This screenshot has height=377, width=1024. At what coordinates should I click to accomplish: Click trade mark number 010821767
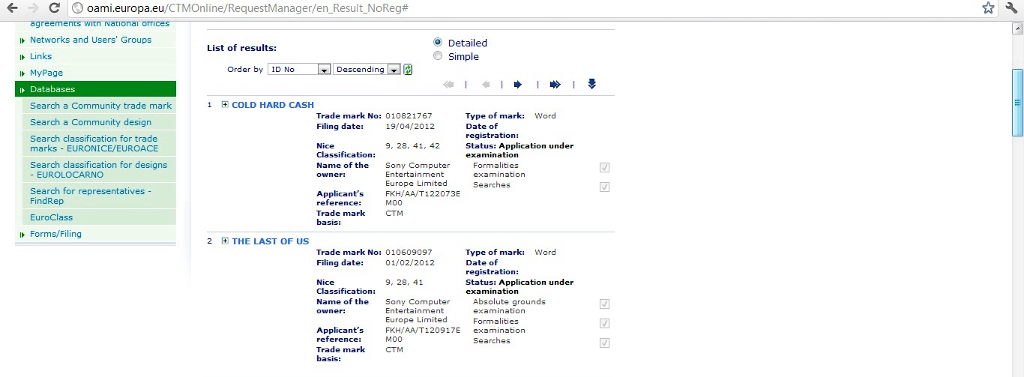click(x=409, y=116)
